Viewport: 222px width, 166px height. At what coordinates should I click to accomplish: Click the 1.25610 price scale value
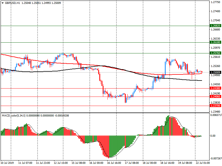tap(216, 57)
